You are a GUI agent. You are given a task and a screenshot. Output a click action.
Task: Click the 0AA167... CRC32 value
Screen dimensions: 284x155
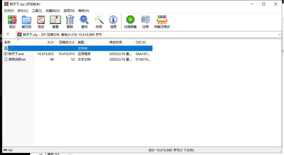point(143,54)
